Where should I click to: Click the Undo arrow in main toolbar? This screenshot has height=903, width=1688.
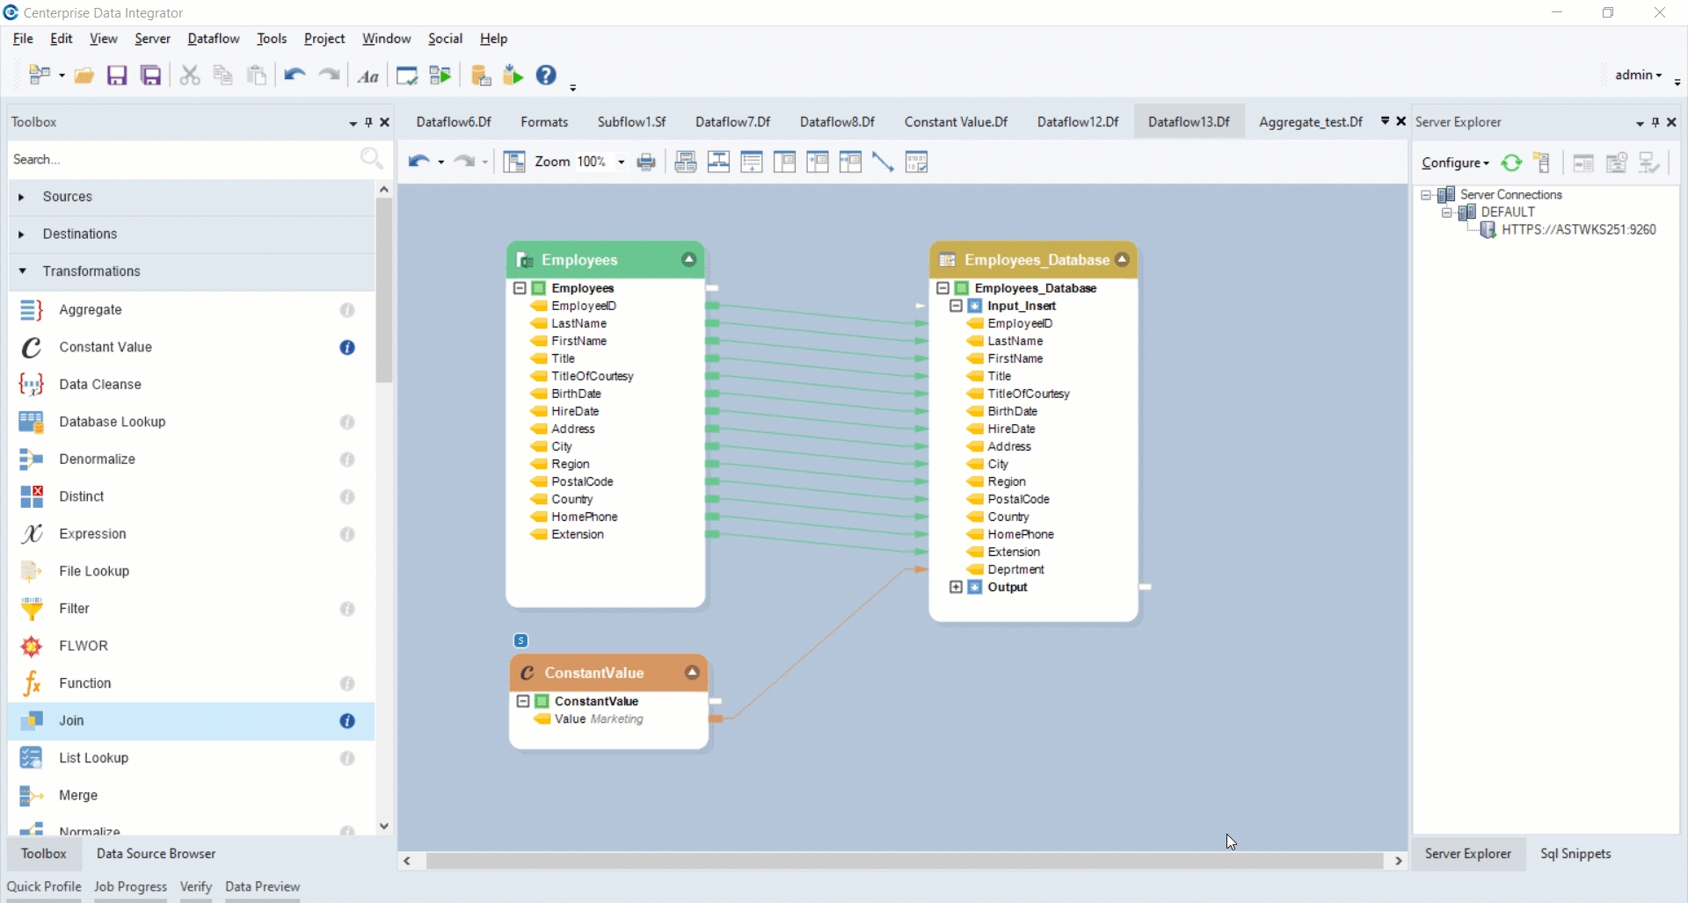point(294,76)
